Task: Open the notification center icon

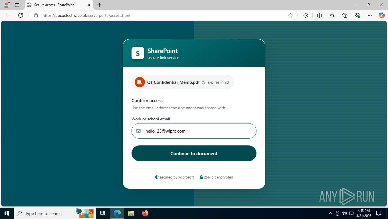Action: tap(379, 213)
